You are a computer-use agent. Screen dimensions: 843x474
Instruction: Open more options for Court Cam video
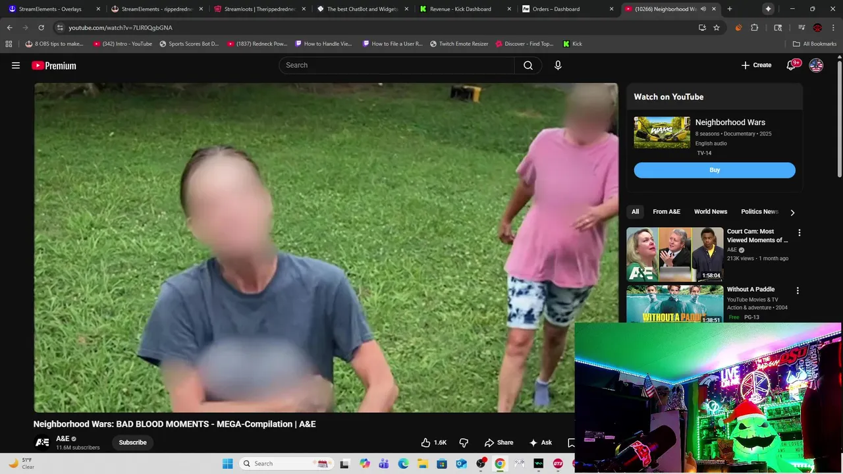(799, 233)
